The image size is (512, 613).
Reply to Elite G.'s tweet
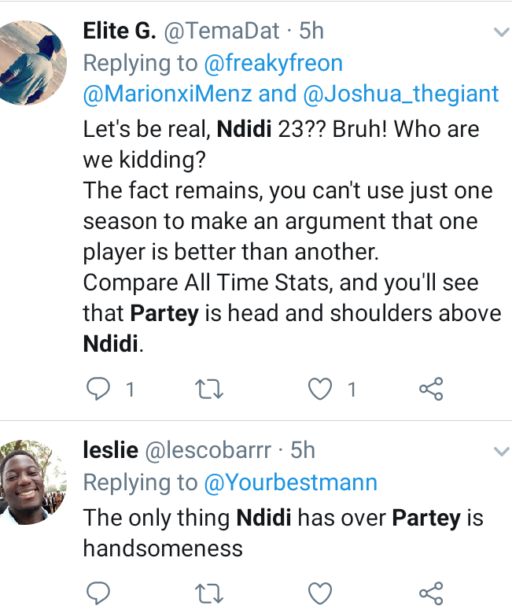[98, 389]
